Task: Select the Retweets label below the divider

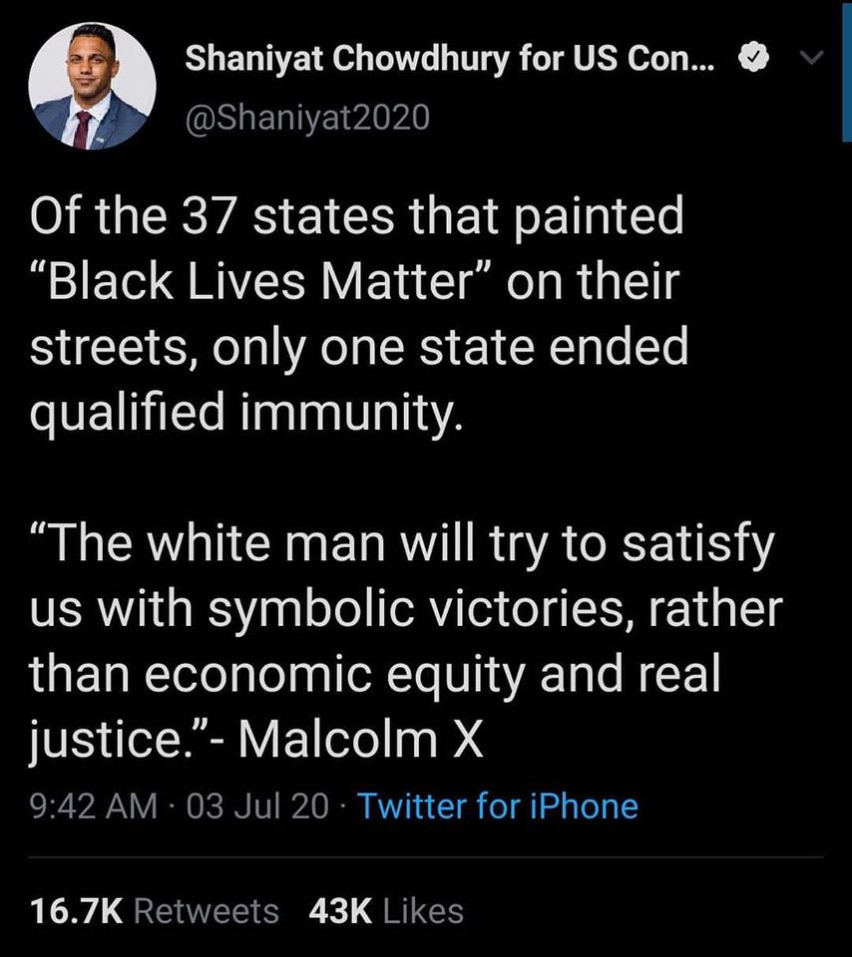Action: click(209, 910)
